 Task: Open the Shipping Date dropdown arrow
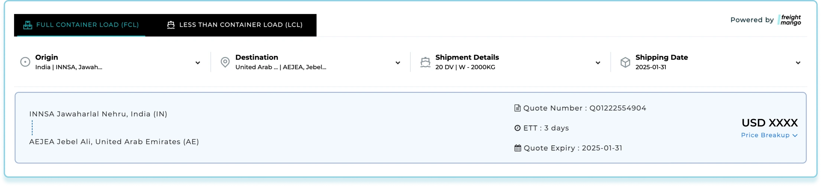tap(798, 63)
